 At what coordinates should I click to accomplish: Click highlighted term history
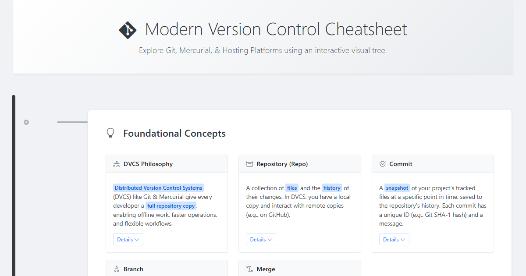(x=332, y=188)
